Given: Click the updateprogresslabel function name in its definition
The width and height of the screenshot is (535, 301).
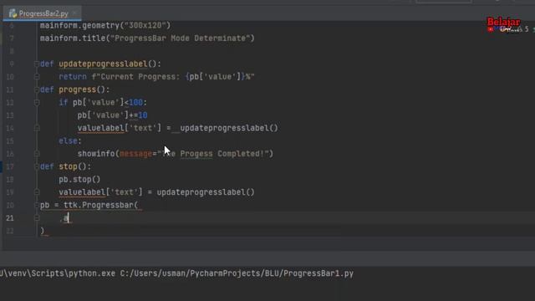Looking at the screenshot, I should 103,64.
